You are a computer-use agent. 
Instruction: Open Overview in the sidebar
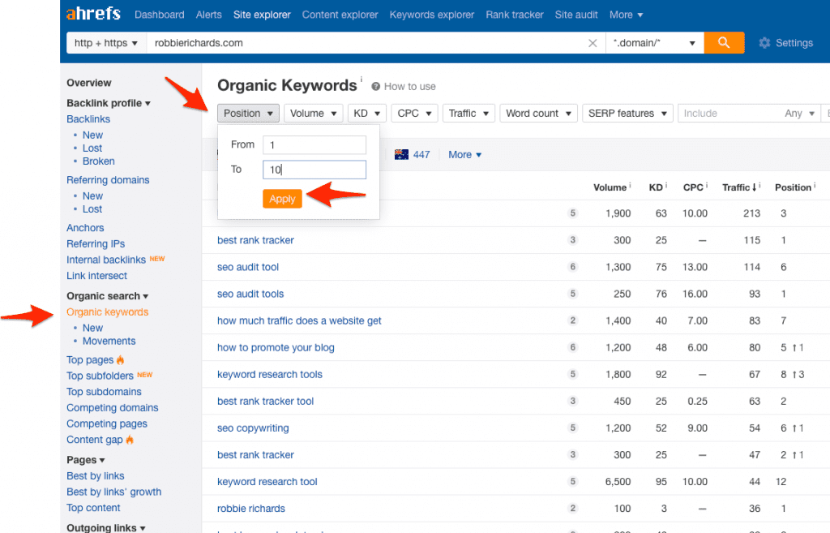[89, 83]
